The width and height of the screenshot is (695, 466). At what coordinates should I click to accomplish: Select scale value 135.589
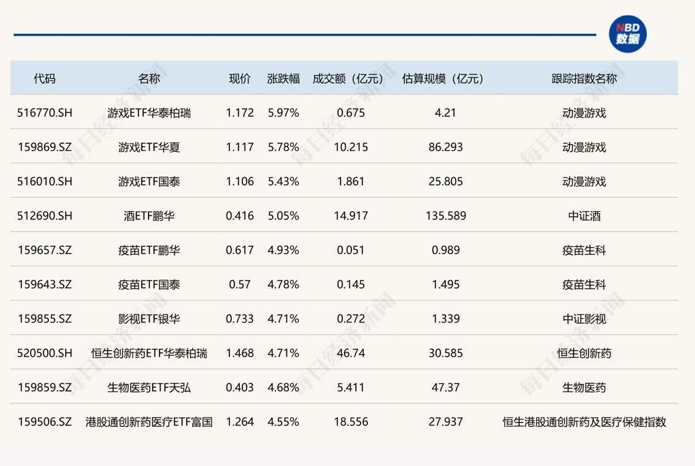(x=445, y=216)
